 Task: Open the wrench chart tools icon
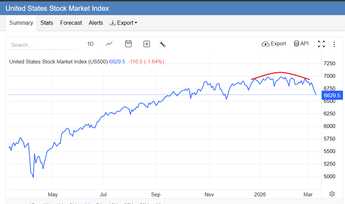[162, 44]
